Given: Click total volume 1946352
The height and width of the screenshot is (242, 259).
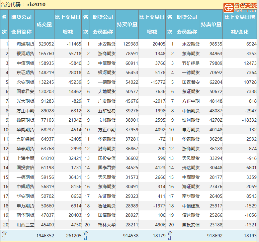Looking at the screenshot, I should click(45, 236).
